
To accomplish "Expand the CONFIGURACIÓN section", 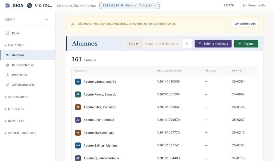I will pyautogui.click(x=20, y=133).
